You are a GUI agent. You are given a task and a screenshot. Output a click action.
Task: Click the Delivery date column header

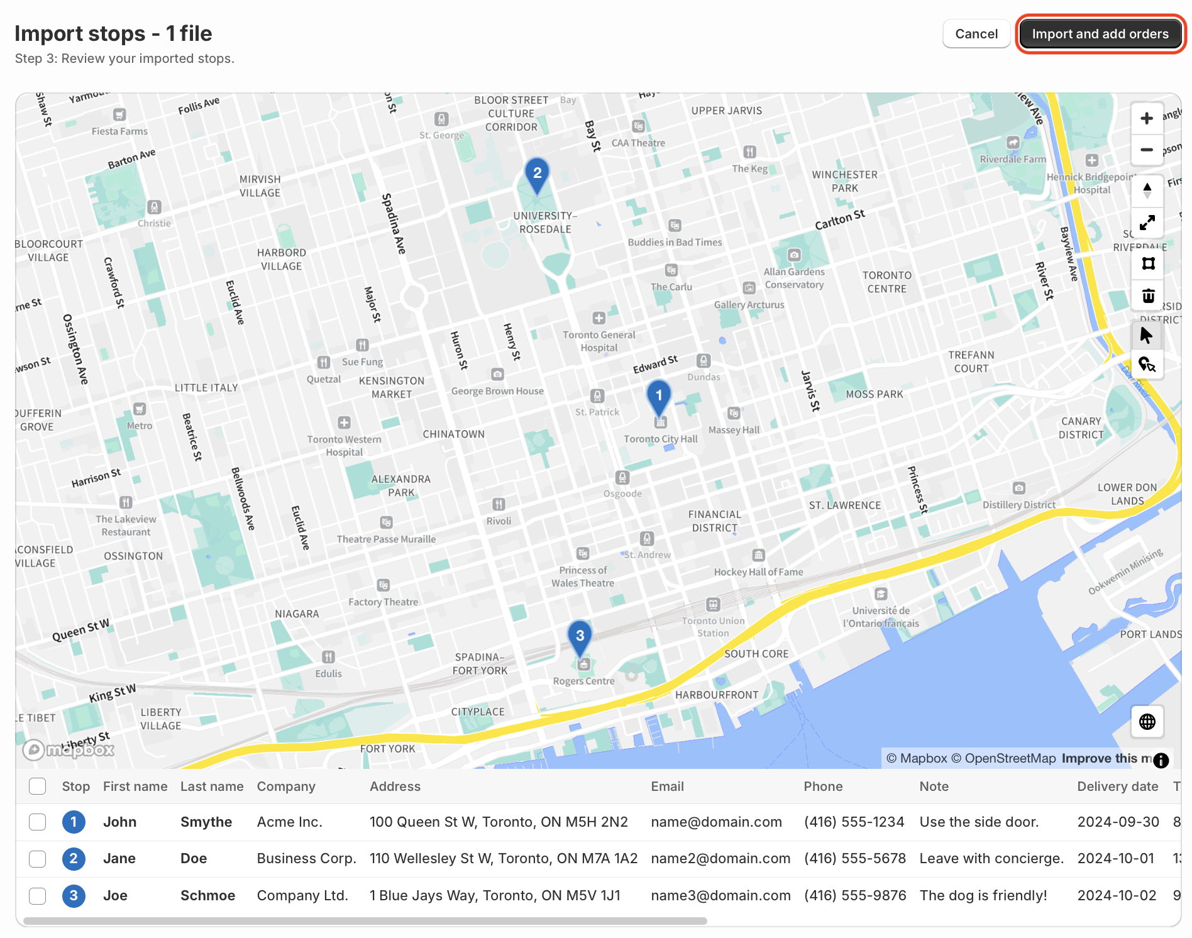point(1117,786)
